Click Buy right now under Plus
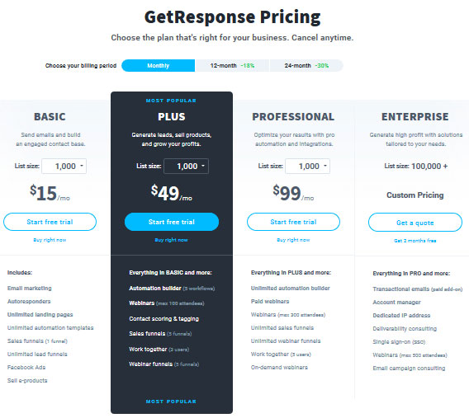This screenshot has width=469, height=418. [172, 240]
